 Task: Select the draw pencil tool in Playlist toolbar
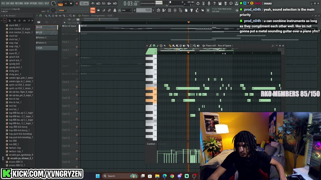[x=46, y=16]
